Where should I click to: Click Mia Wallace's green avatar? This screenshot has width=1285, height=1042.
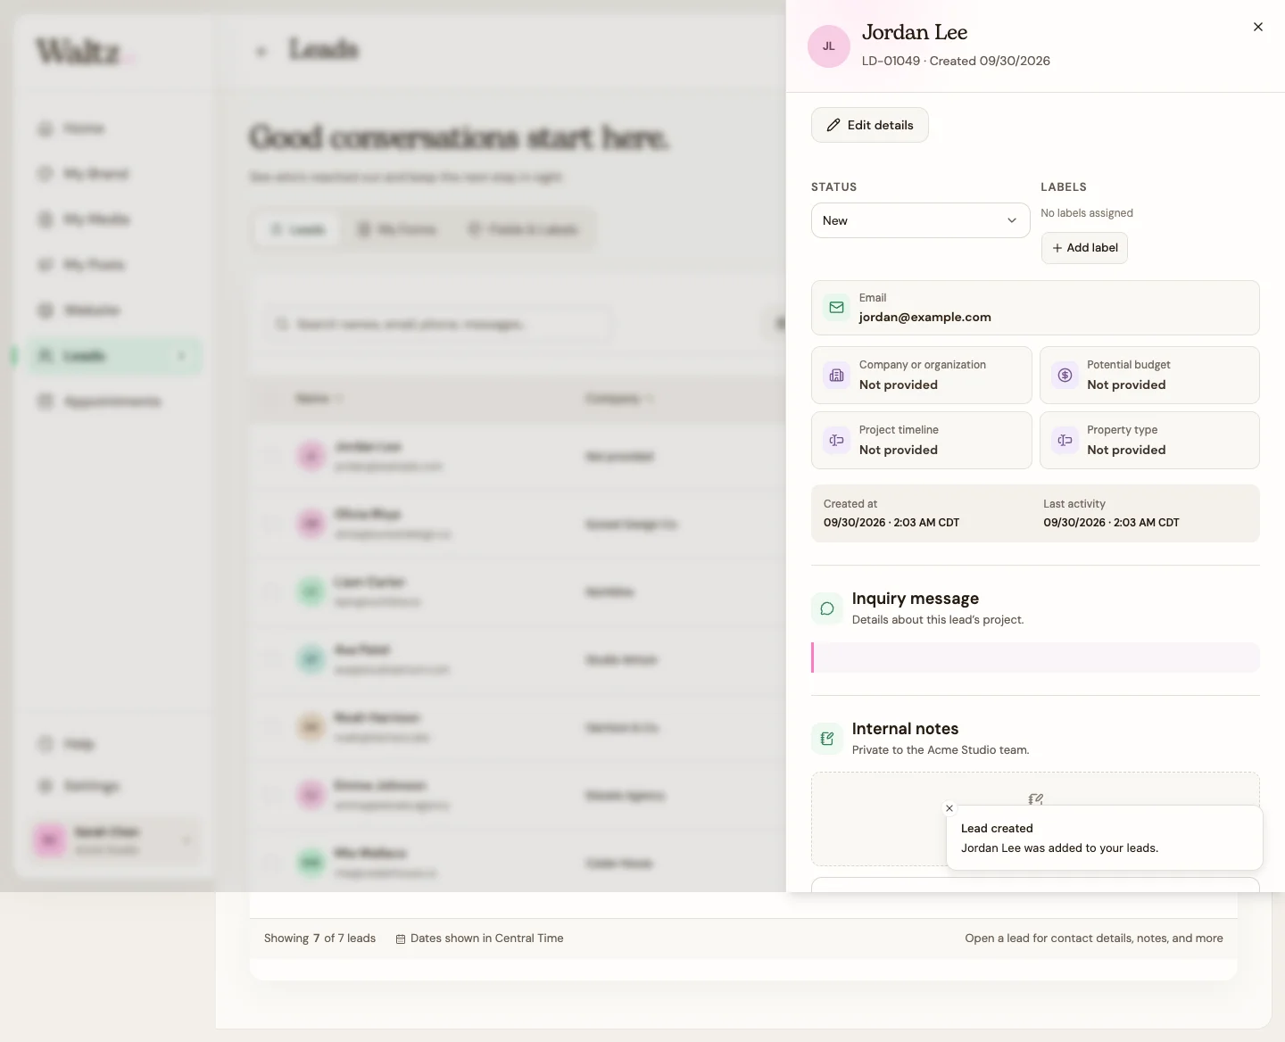311,862
